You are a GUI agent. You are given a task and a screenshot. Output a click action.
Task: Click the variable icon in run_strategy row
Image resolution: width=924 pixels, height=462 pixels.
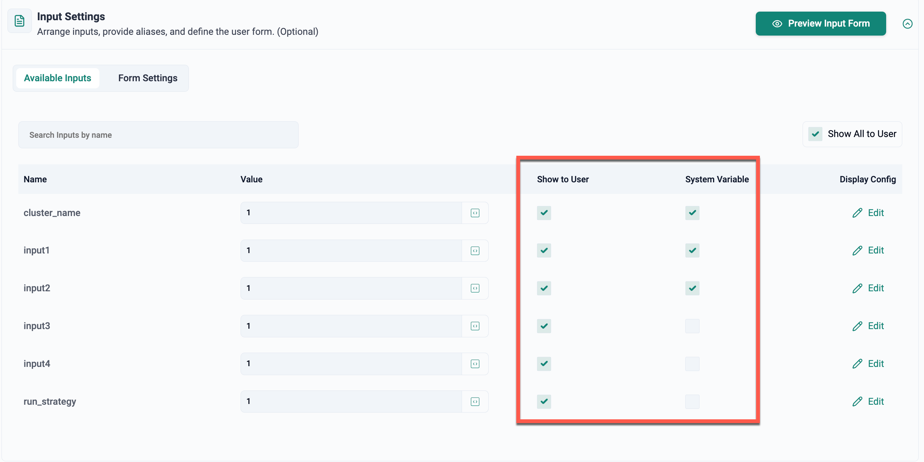click(x=475, y=402)
